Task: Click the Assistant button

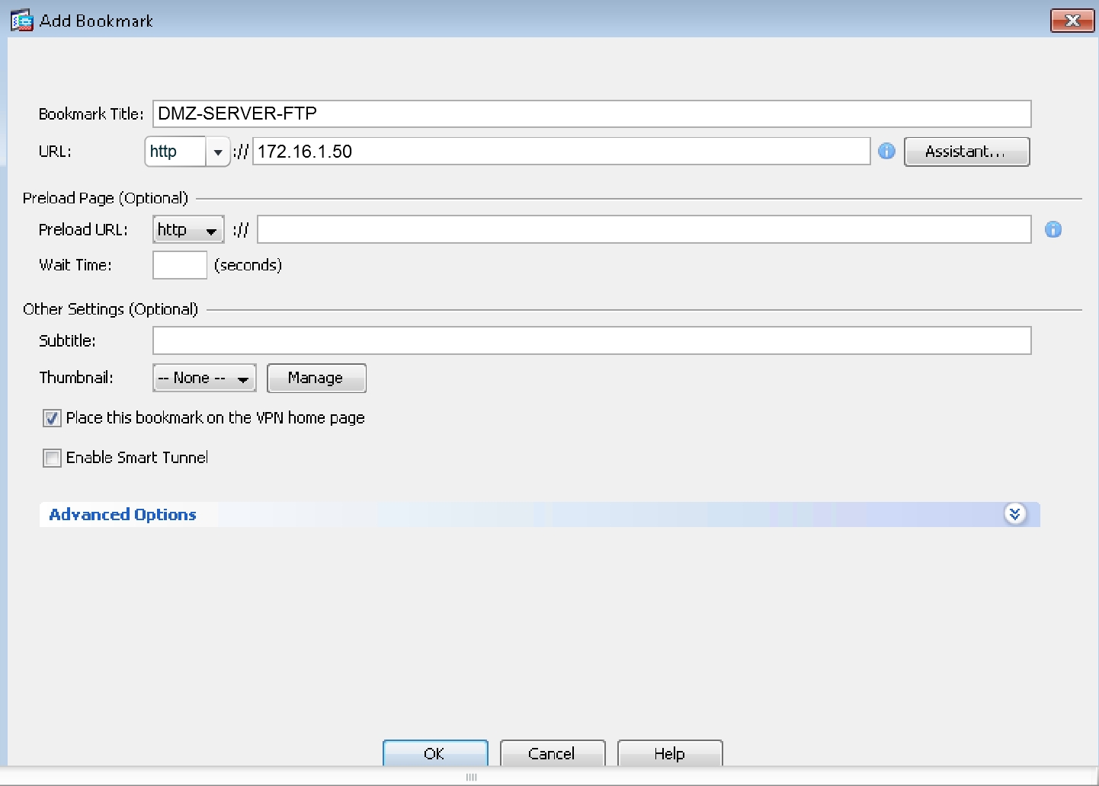Action: 966,152
